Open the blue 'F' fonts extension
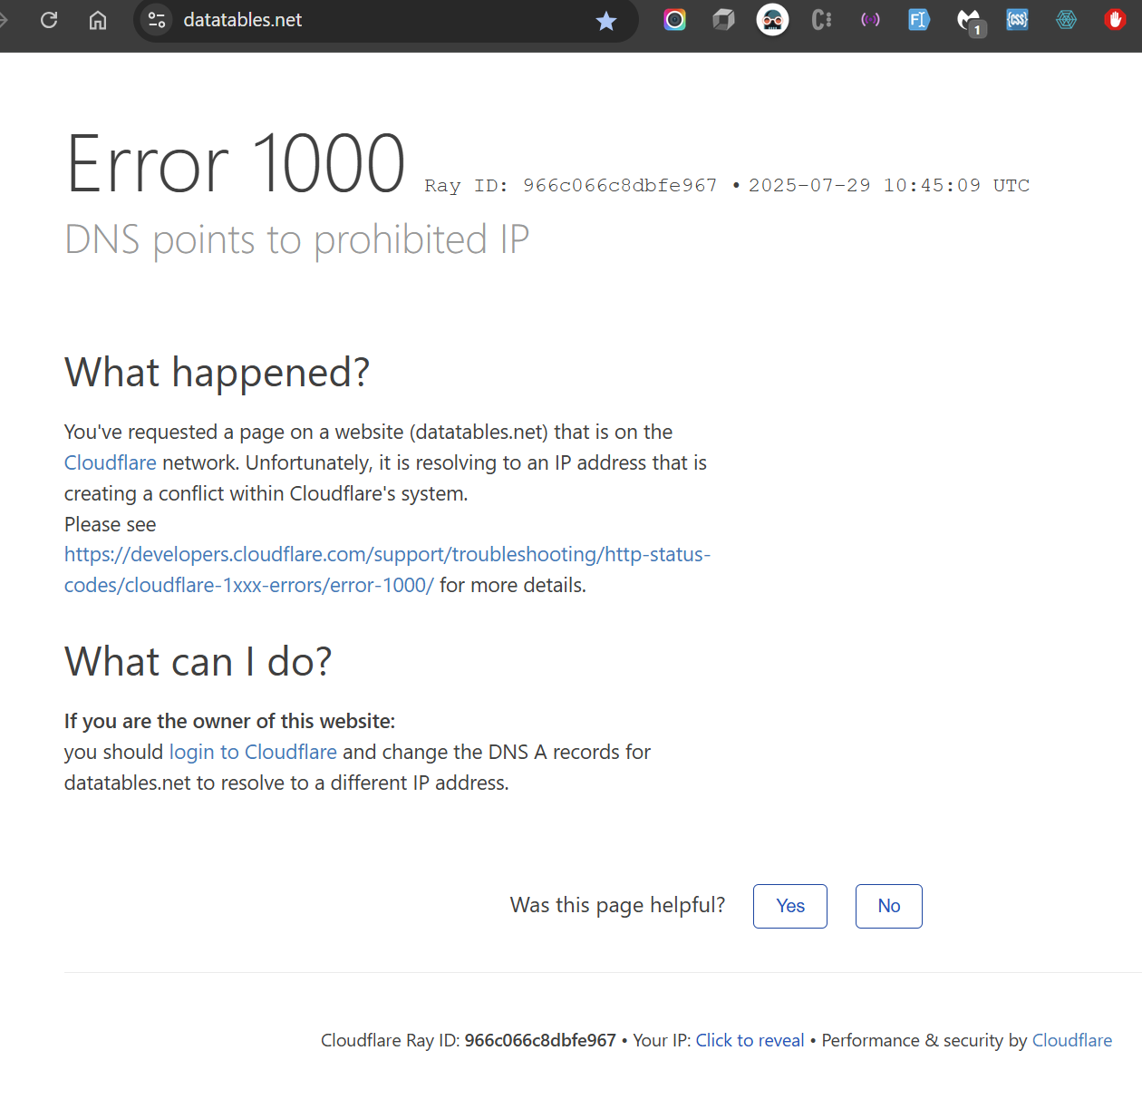The image size is (1142, 1109). 919,20
